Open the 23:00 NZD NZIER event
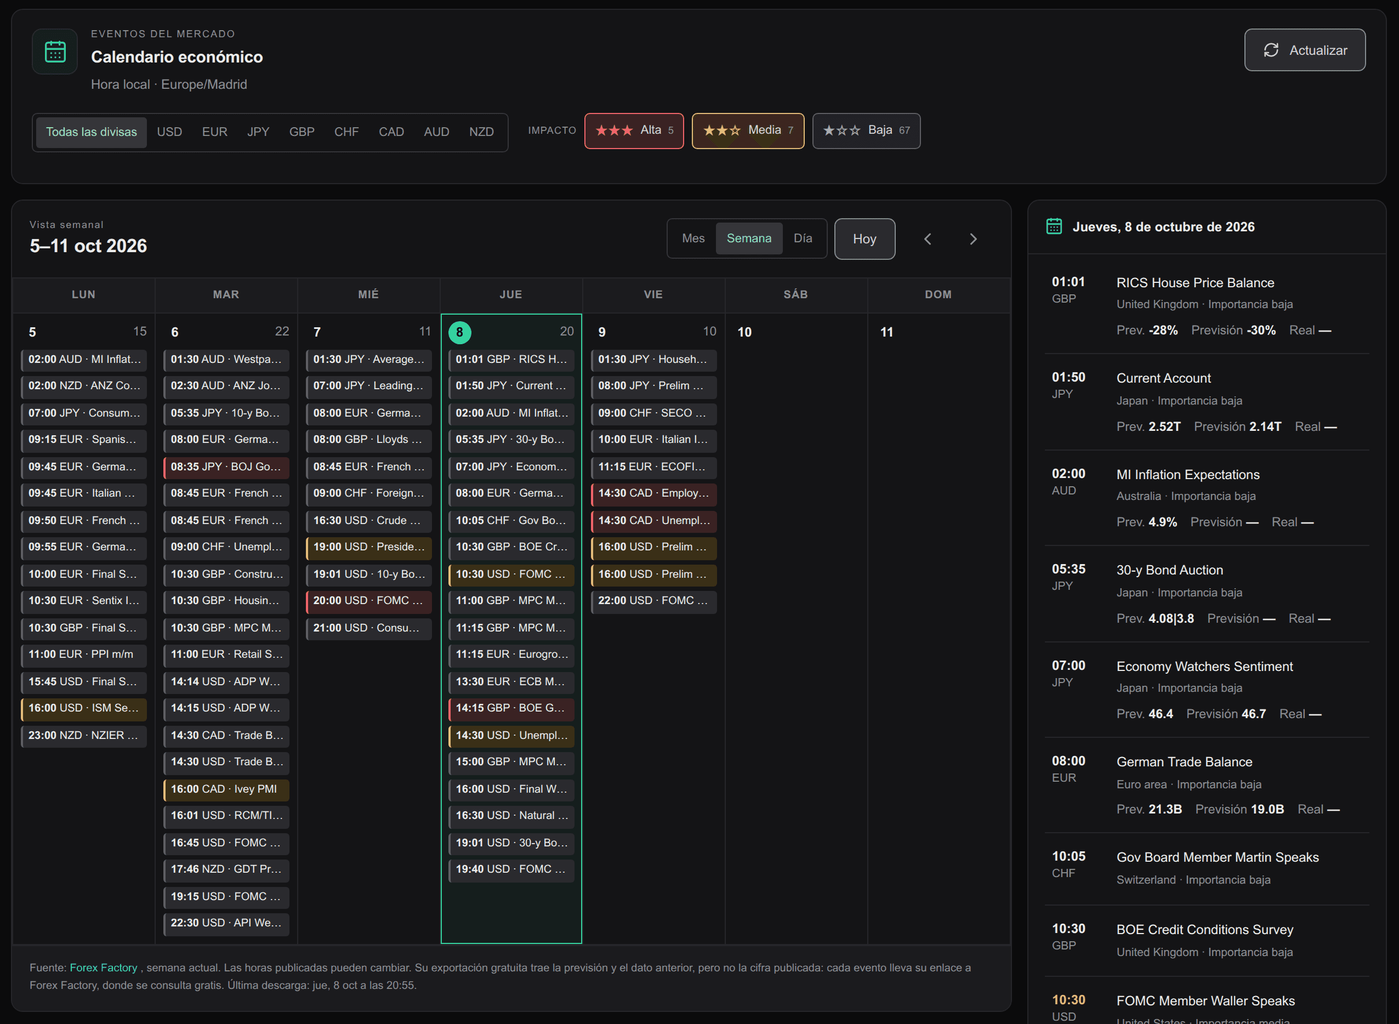 click(84, 736)
